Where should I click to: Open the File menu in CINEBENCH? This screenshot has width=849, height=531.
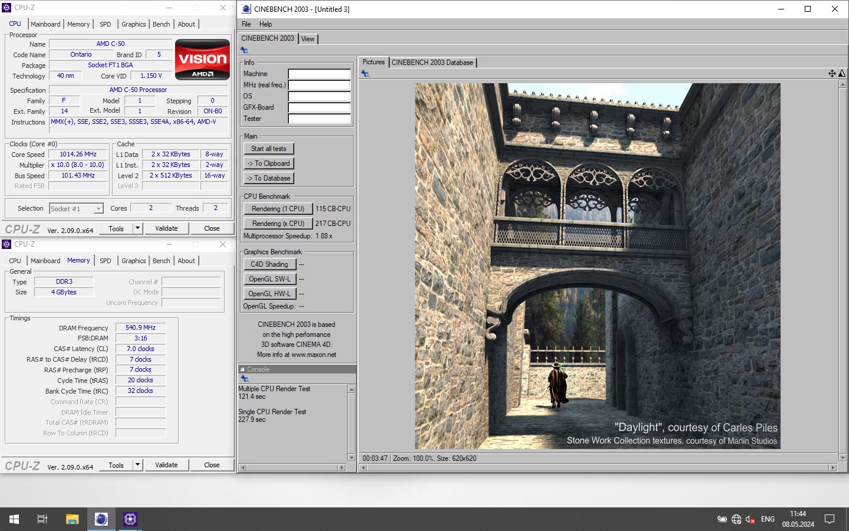246,24
